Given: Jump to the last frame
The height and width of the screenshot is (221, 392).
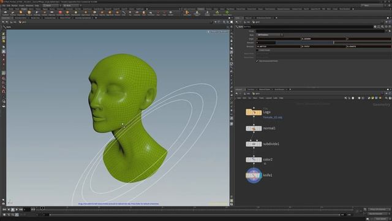Looking at the screenshot, I should tap(21, 209).
